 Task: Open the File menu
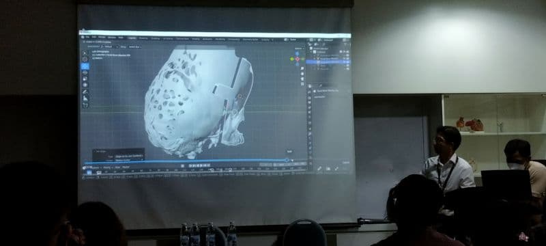point(87,38)
